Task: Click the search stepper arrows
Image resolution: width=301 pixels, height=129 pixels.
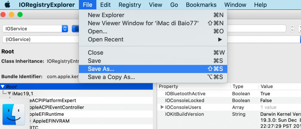Action: pos(292,29)
